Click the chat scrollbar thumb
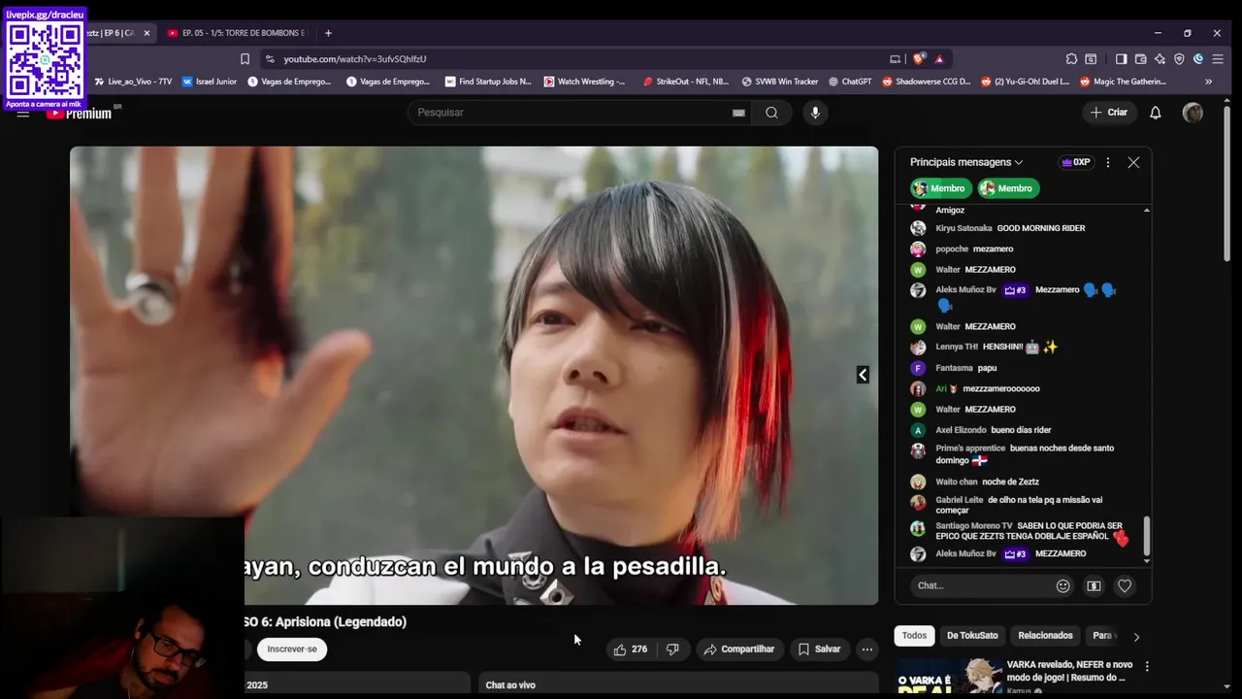Screen dimensions: 1242x699 pos(1147,536)
